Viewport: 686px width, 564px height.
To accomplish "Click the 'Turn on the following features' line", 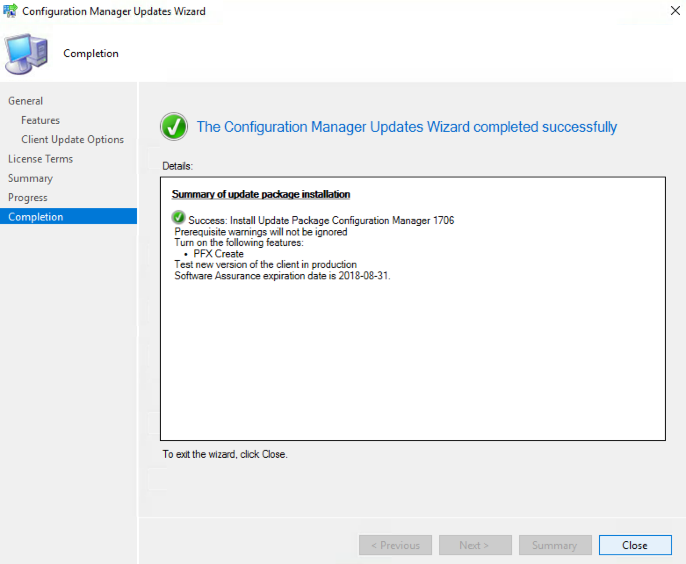I will (239, 242).
